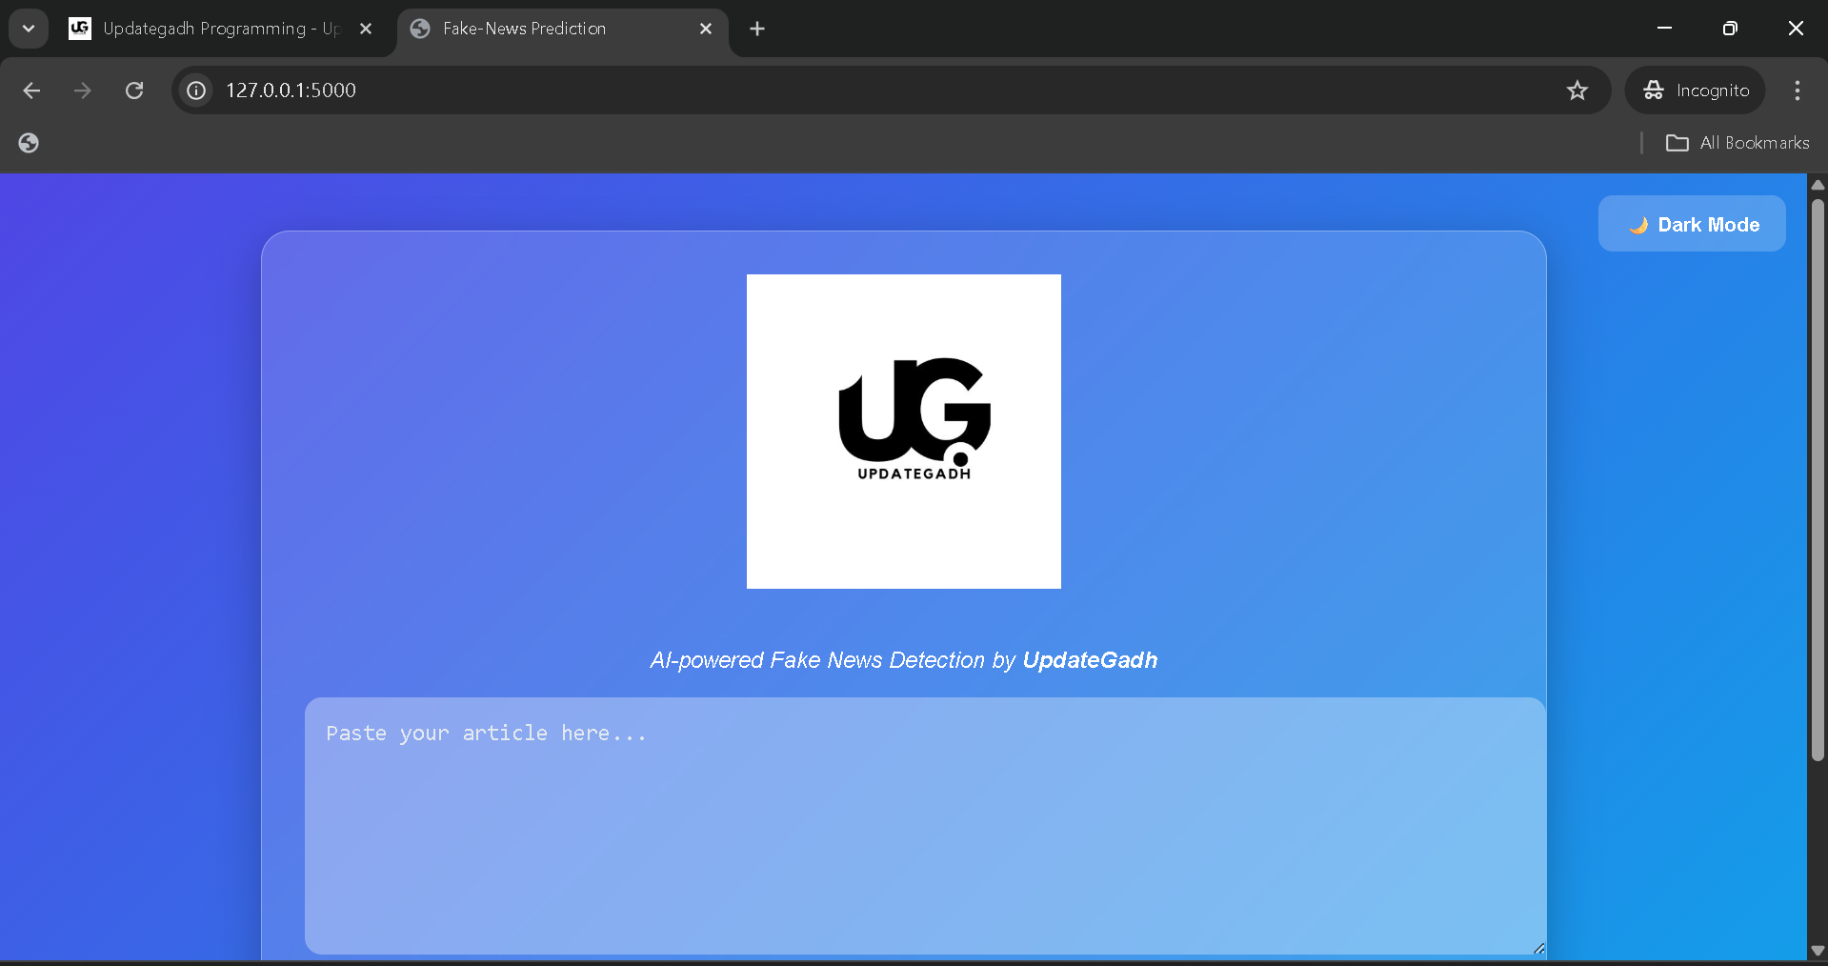Click the vertical scrollbar thumb
This screenshot has height=966, width=1828.
[1818, 479]
